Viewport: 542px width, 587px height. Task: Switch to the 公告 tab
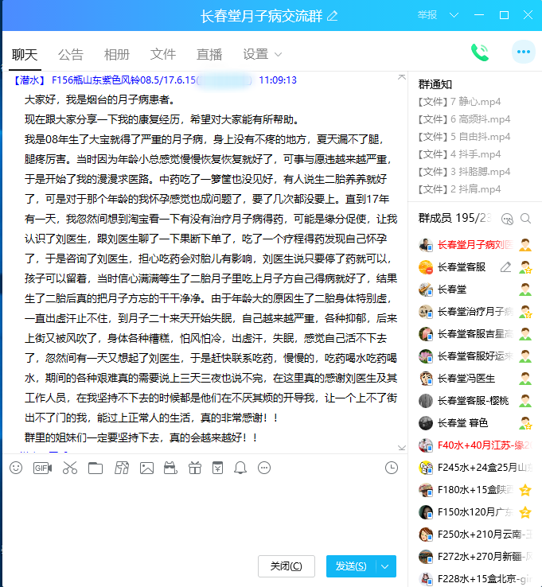pyautogui.click(x=70, y=55)
